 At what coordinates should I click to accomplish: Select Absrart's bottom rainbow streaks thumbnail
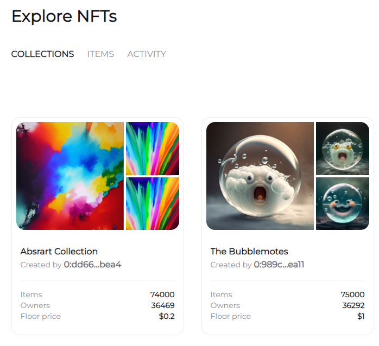click(x=153, y=203)
